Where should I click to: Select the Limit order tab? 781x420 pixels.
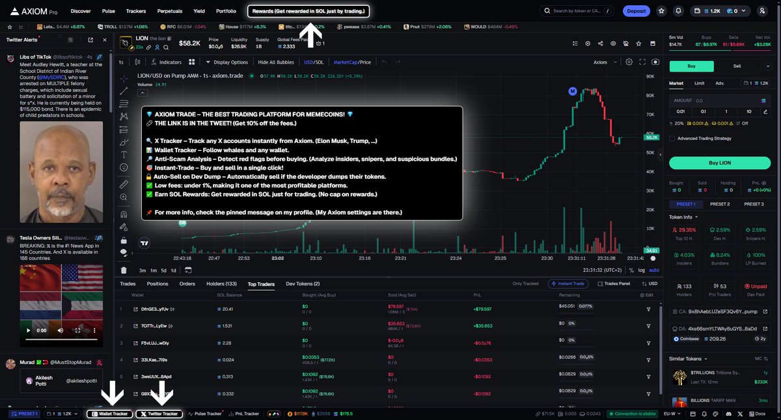point(699,83)
